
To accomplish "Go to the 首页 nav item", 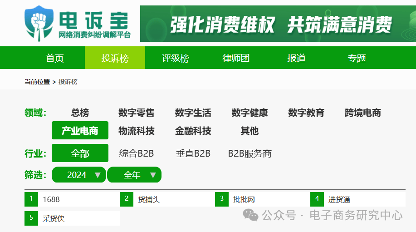I will click(x=54, y=58).
